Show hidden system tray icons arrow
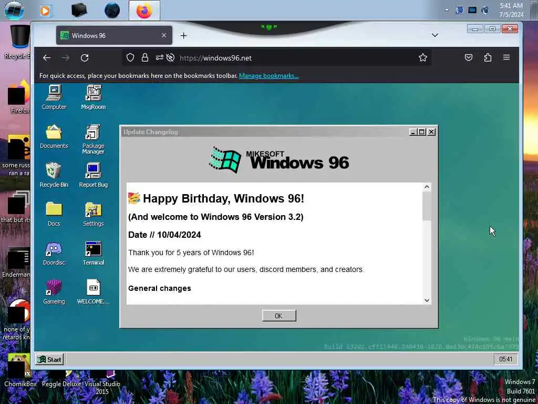Image resolution: width=538 pixels, height=404 pixels. [447, 11]
